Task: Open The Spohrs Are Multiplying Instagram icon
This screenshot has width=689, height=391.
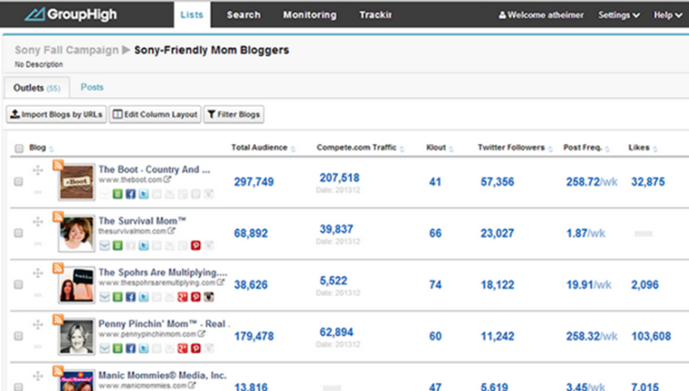Action: tap(209, 297)
